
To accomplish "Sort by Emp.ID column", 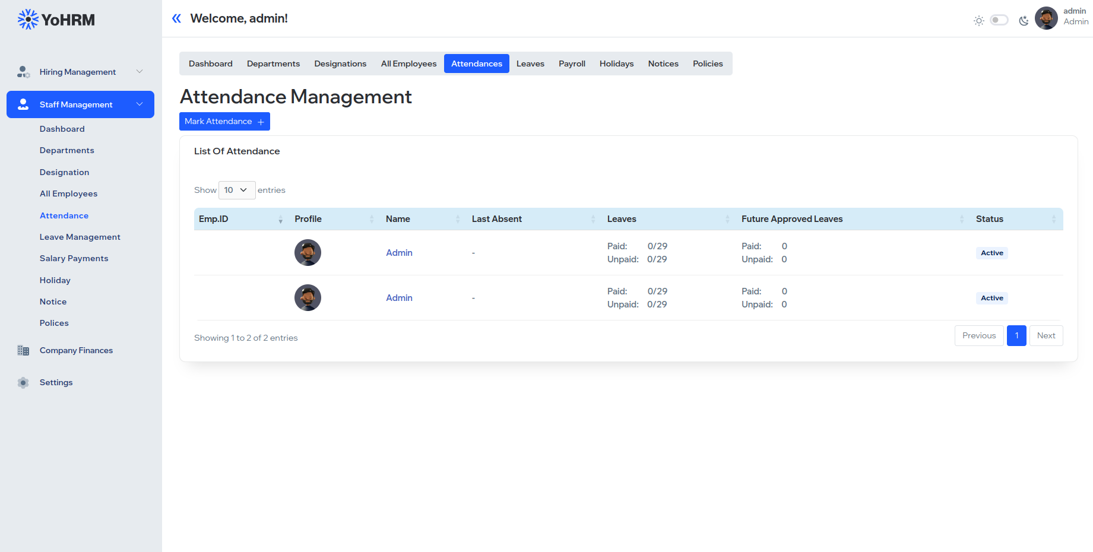I will (239, 219).
